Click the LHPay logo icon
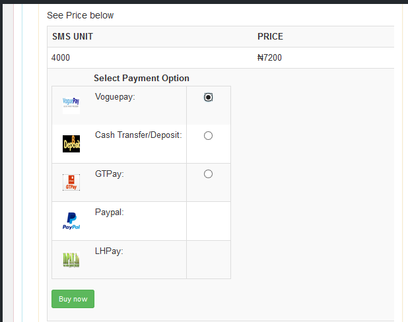Image resolution: width=408 pixels, height=322 pixels. click(71, 259)
